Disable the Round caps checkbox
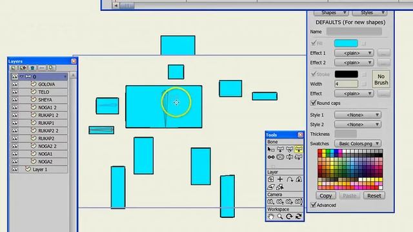 [x=314, y=103]
